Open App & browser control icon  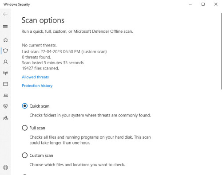[5, 84]
